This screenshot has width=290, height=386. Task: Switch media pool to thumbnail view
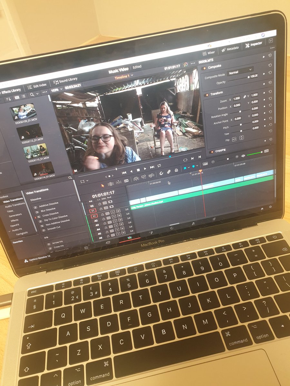coord(17,97)
